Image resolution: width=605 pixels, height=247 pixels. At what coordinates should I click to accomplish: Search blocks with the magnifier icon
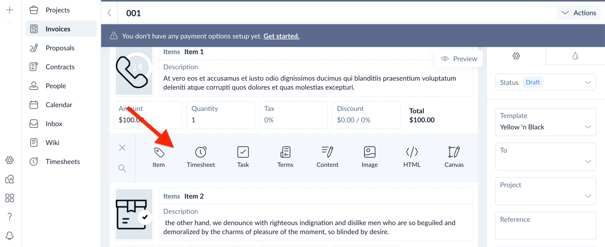tap(122, 168)
